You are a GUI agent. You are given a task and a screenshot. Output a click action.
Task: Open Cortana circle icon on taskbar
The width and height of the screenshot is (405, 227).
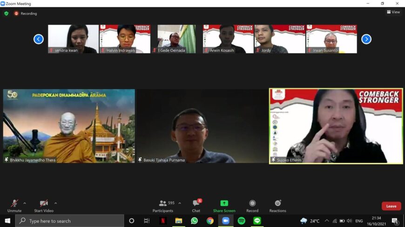click(131, 221)
